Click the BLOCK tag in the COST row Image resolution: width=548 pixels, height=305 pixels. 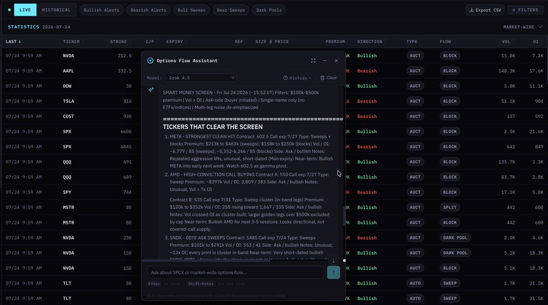[450, 116]
